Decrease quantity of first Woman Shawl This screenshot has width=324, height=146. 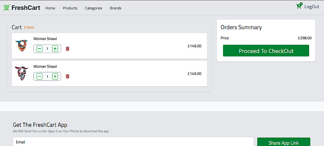tap(40, 49)
